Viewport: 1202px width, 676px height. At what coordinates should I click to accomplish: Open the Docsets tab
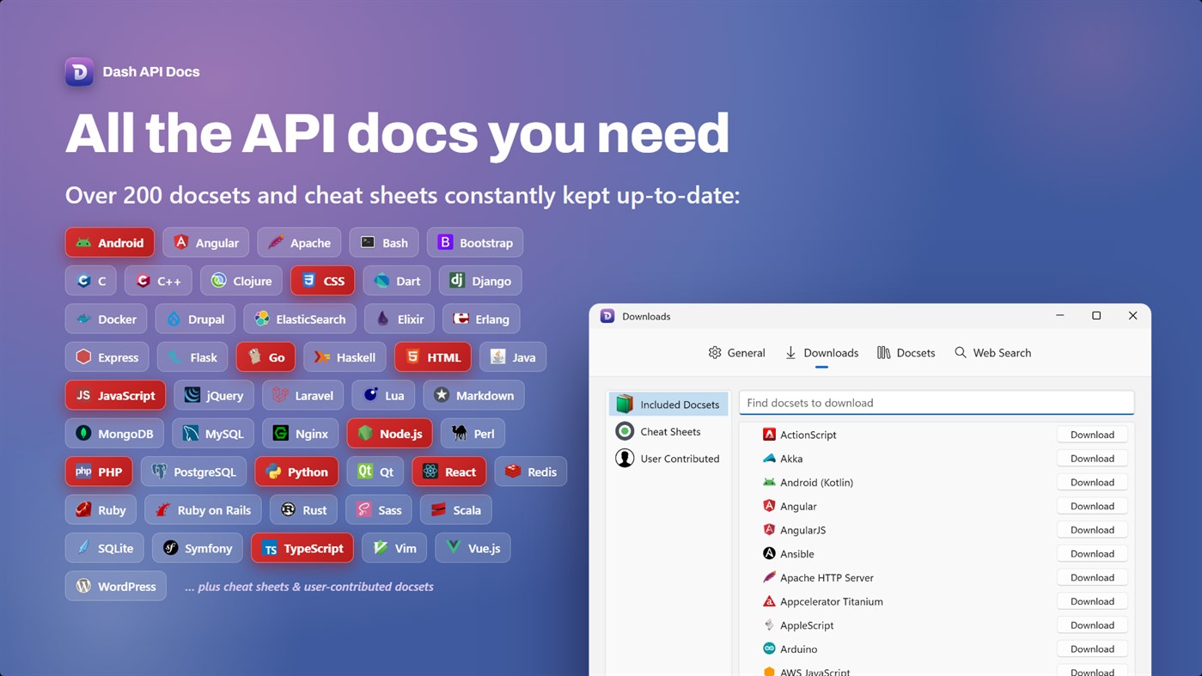point(906,353)
